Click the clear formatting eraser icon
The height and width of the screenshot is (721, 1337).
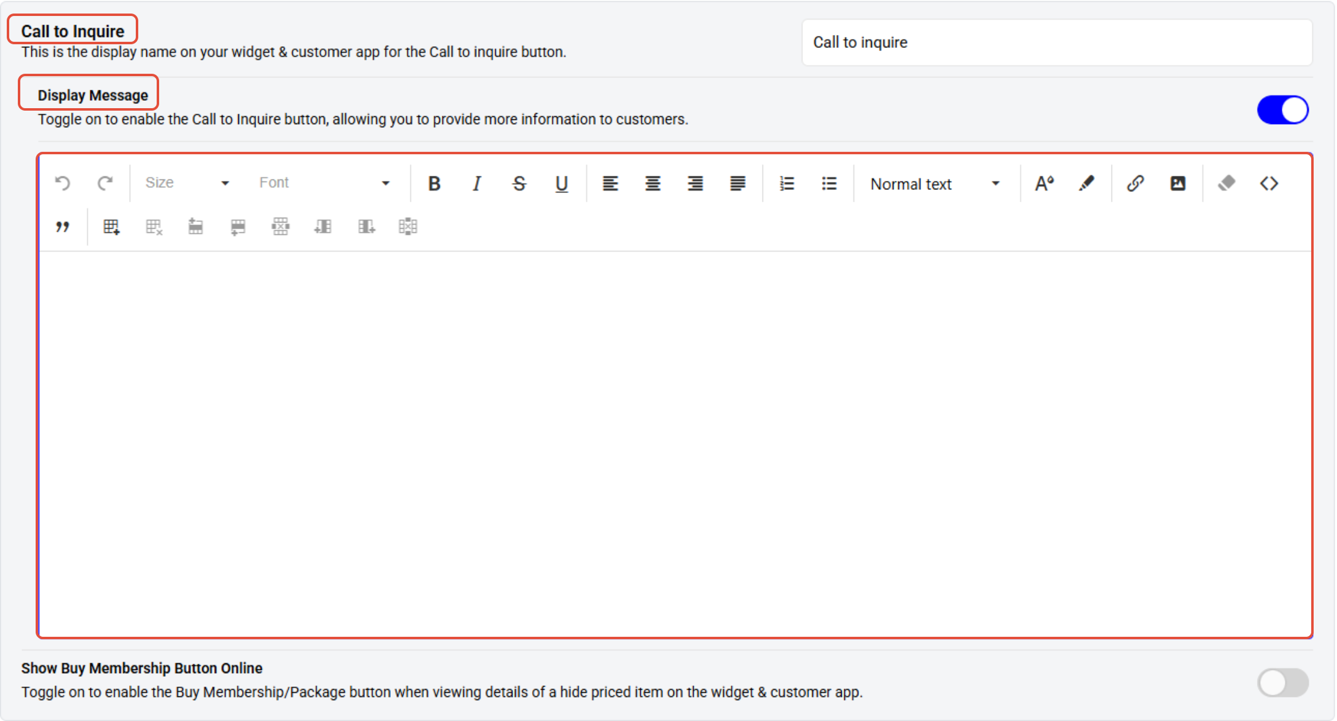coord(1226,183)
